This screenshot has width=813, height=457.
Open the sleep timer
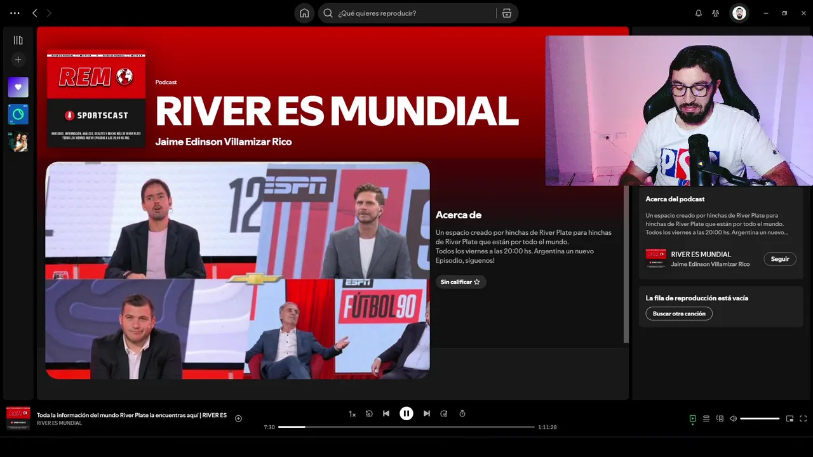462,414
